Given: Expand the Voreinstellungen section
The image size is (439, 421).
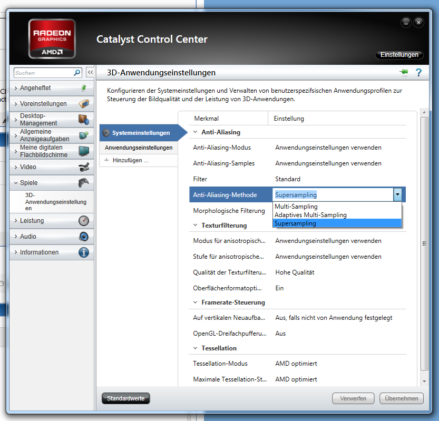Looking at the screenshot, I should click(x=16, y=104).
